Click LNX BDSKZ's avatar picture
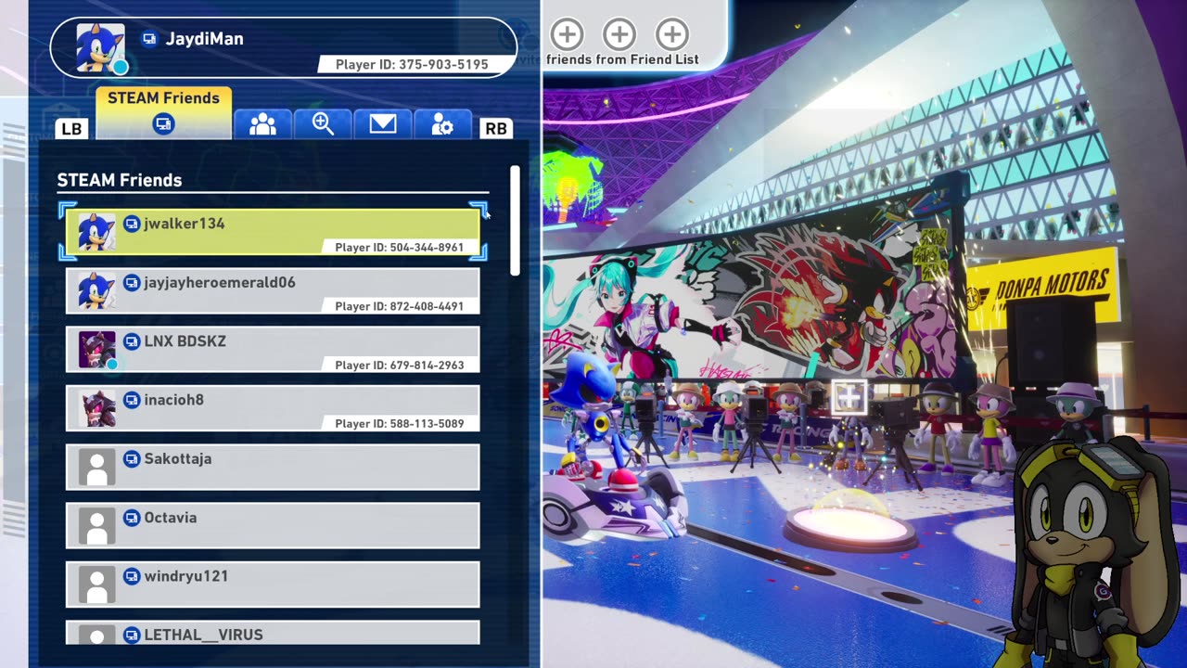This screenshot has height=668, width=1187. 96,350
